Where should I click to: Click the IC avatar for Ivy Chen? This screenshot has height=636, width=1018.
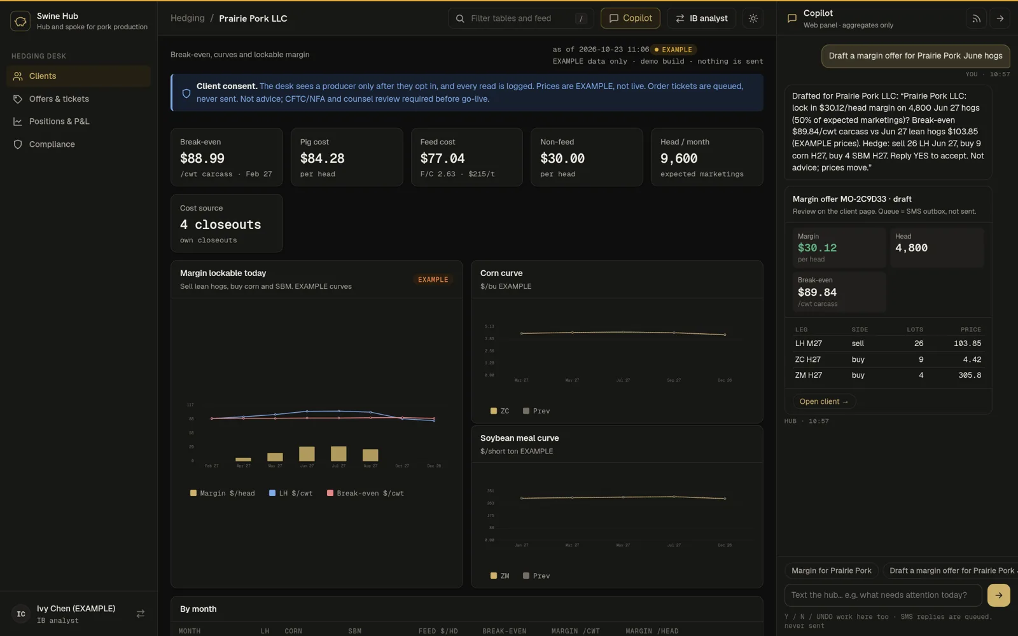[x=21, y=614]
